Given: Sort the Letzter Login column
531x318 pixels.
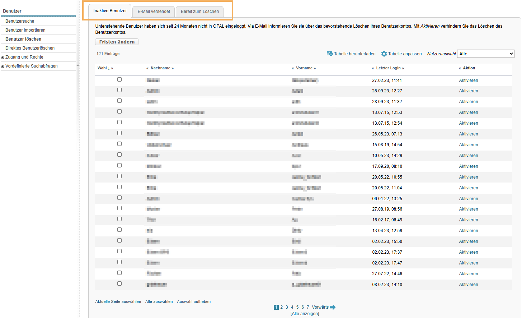Looking at the screenshot, I should click(x=388, y=68).
